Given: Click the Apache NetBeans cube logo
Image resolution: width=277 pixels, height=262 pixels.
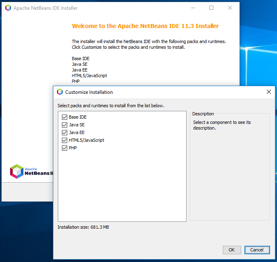Looking at the screenshot, I should pyautogui.click(x=17, y=171).
